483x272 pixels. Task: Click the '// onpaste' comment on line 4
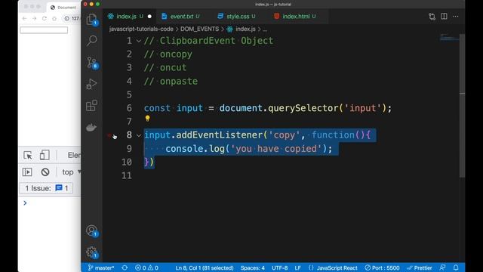(171, 81)
